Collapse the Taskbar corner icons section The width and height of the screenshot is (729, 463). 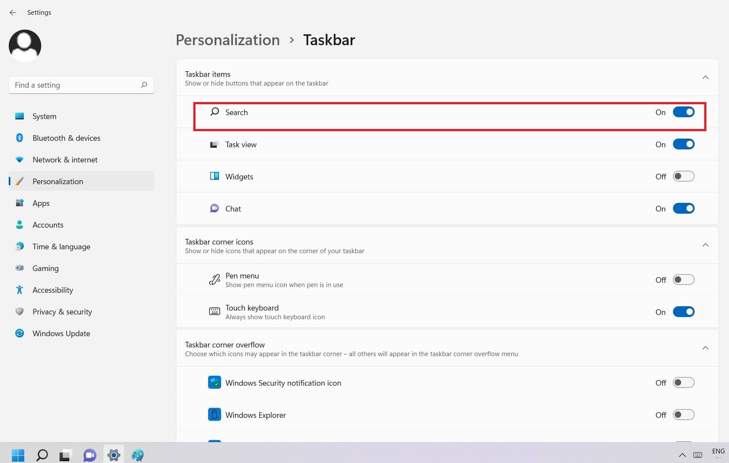(x=705, y=245)
